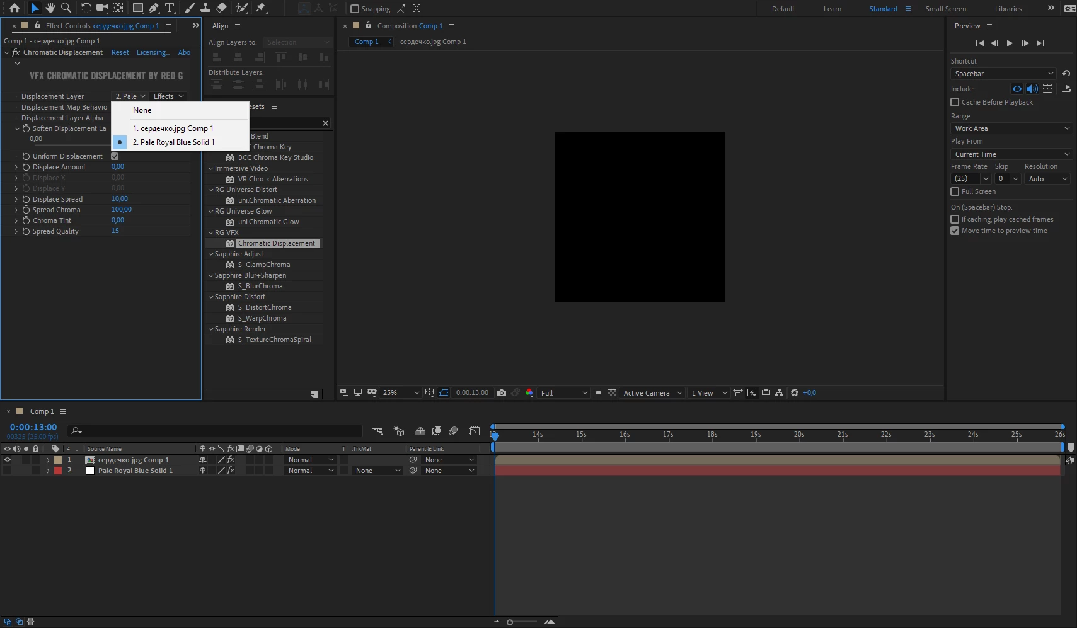
Task: Click the timeline search field
Action: (216, 431)
